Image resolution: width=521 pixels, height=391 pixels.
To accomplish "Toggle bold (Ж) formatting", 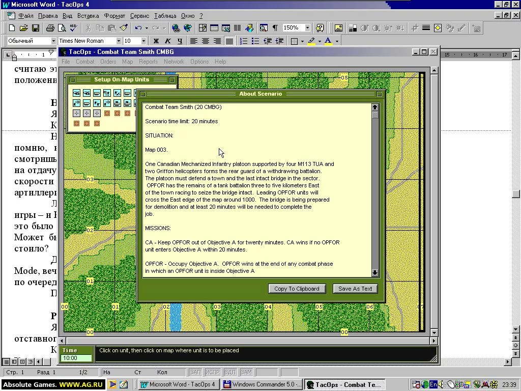I will (x=156, y=41).
